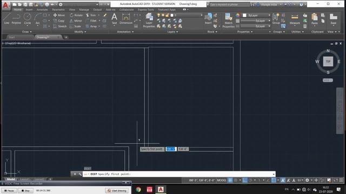Screen dimensions: 346x194
Task: Expand the Layers panel
Action: click(x=172, y=32)
